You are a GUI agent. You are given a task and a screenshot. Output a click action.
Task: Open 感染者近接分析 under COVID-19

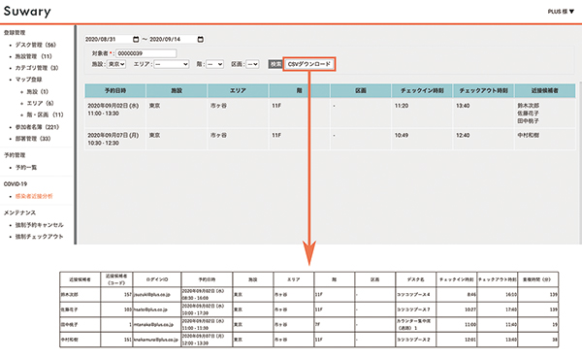(x=34, y=196)
